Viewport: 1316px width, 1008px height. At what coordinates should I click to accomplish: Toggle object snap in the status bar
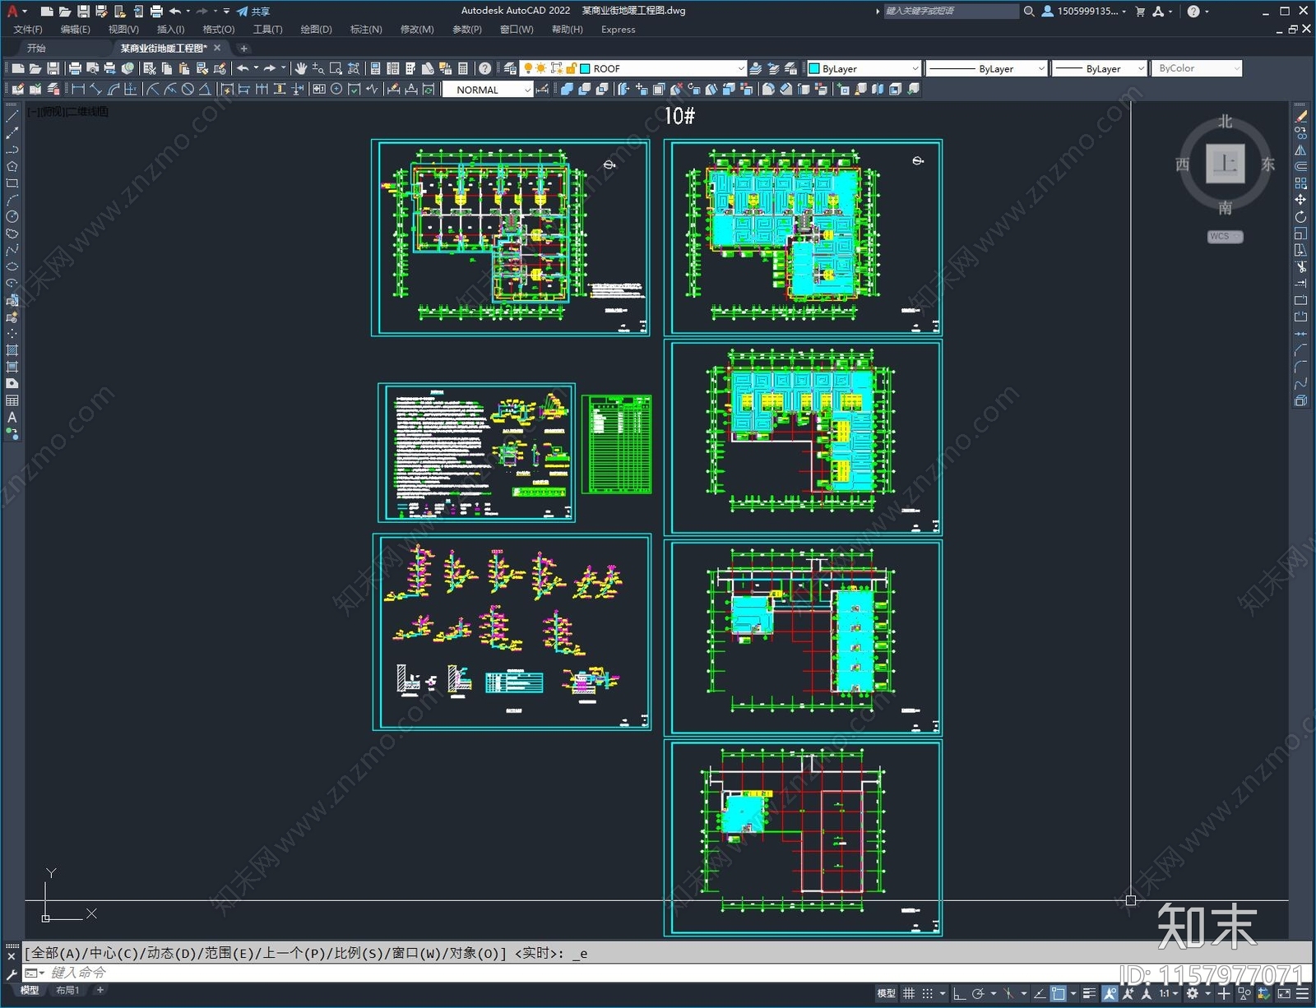point(1058,993)
